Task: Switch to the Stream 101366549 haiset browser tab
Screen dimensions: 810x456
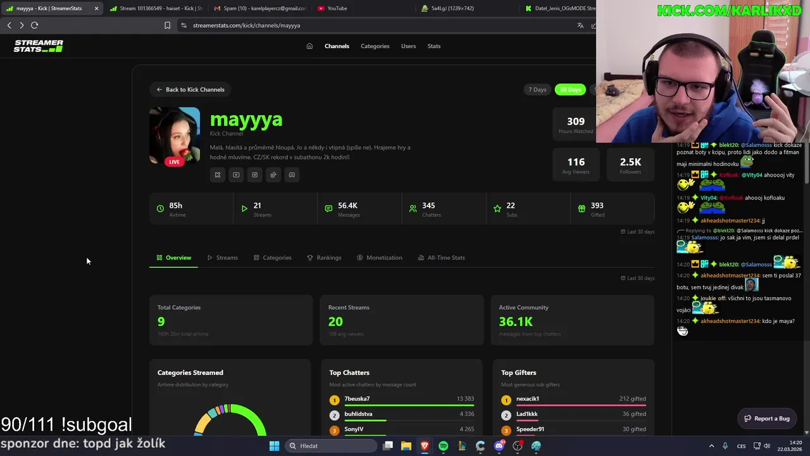Action: pos(155,8)
